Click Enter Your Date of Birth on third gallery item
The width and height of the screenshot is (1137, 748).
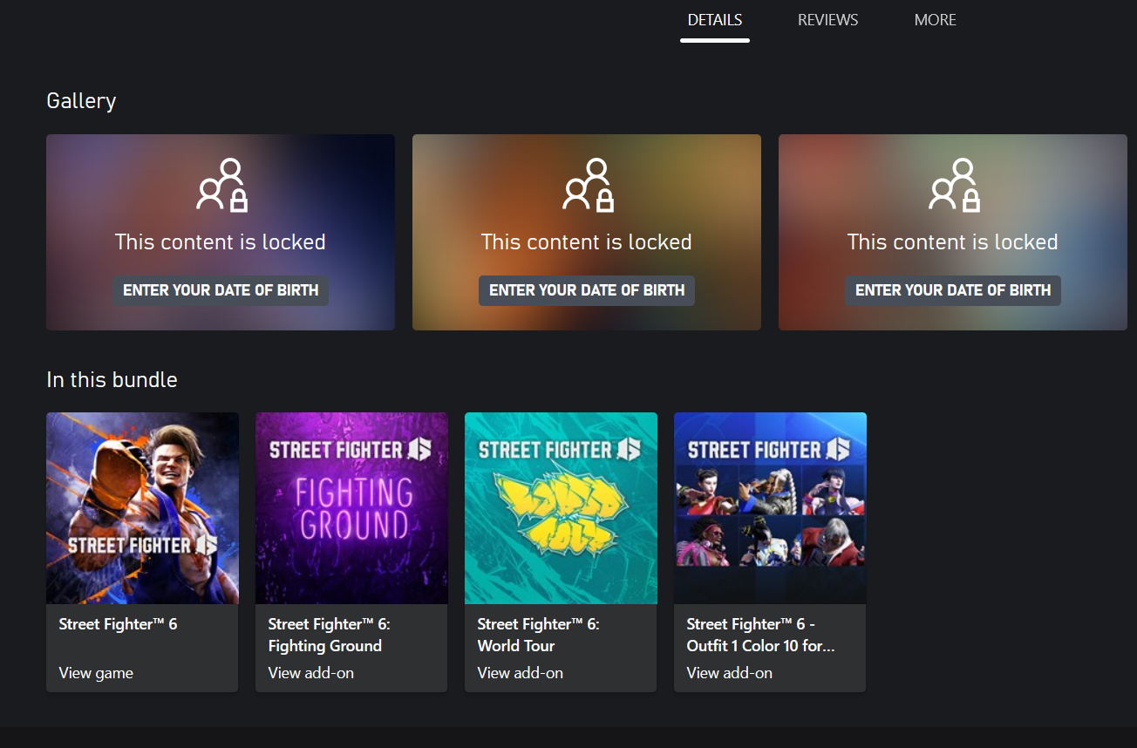[x=953, y=290]
